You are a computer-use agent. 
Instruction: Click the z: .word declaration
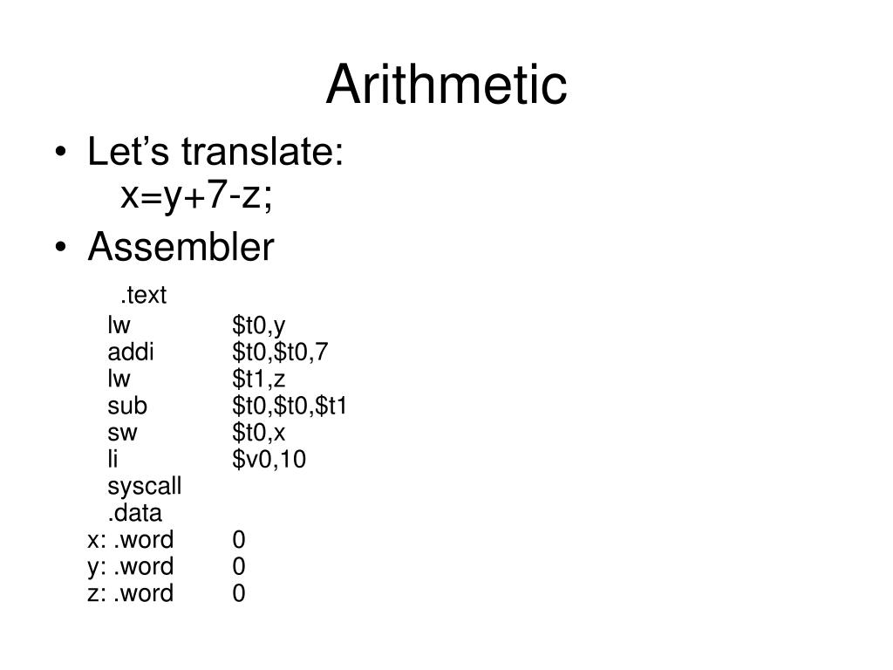[x=131, y=593]
